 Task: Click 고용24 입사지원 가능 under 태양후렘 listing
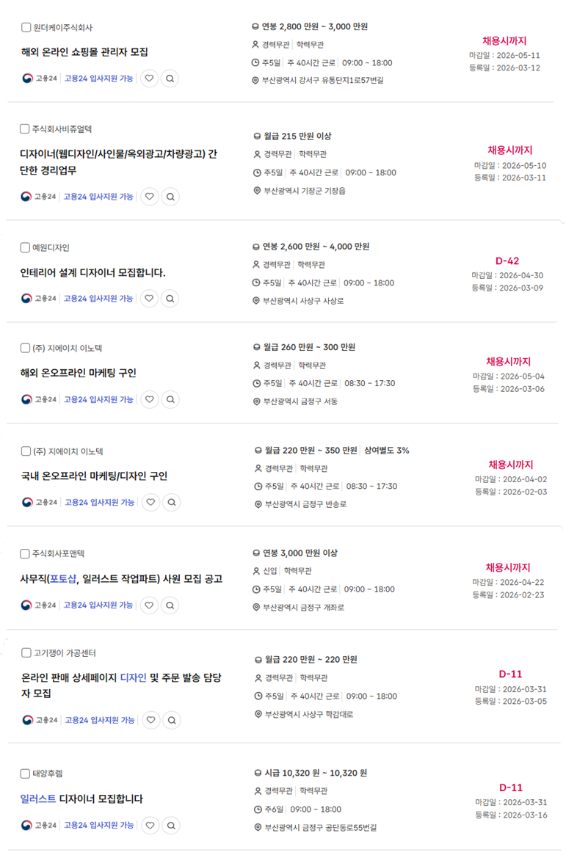point(99,826)
